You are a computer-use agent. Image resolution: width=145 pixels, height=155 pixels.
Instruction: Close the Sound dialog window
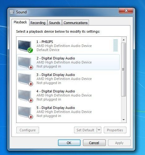pyautogui.click(x=126, y=11)
